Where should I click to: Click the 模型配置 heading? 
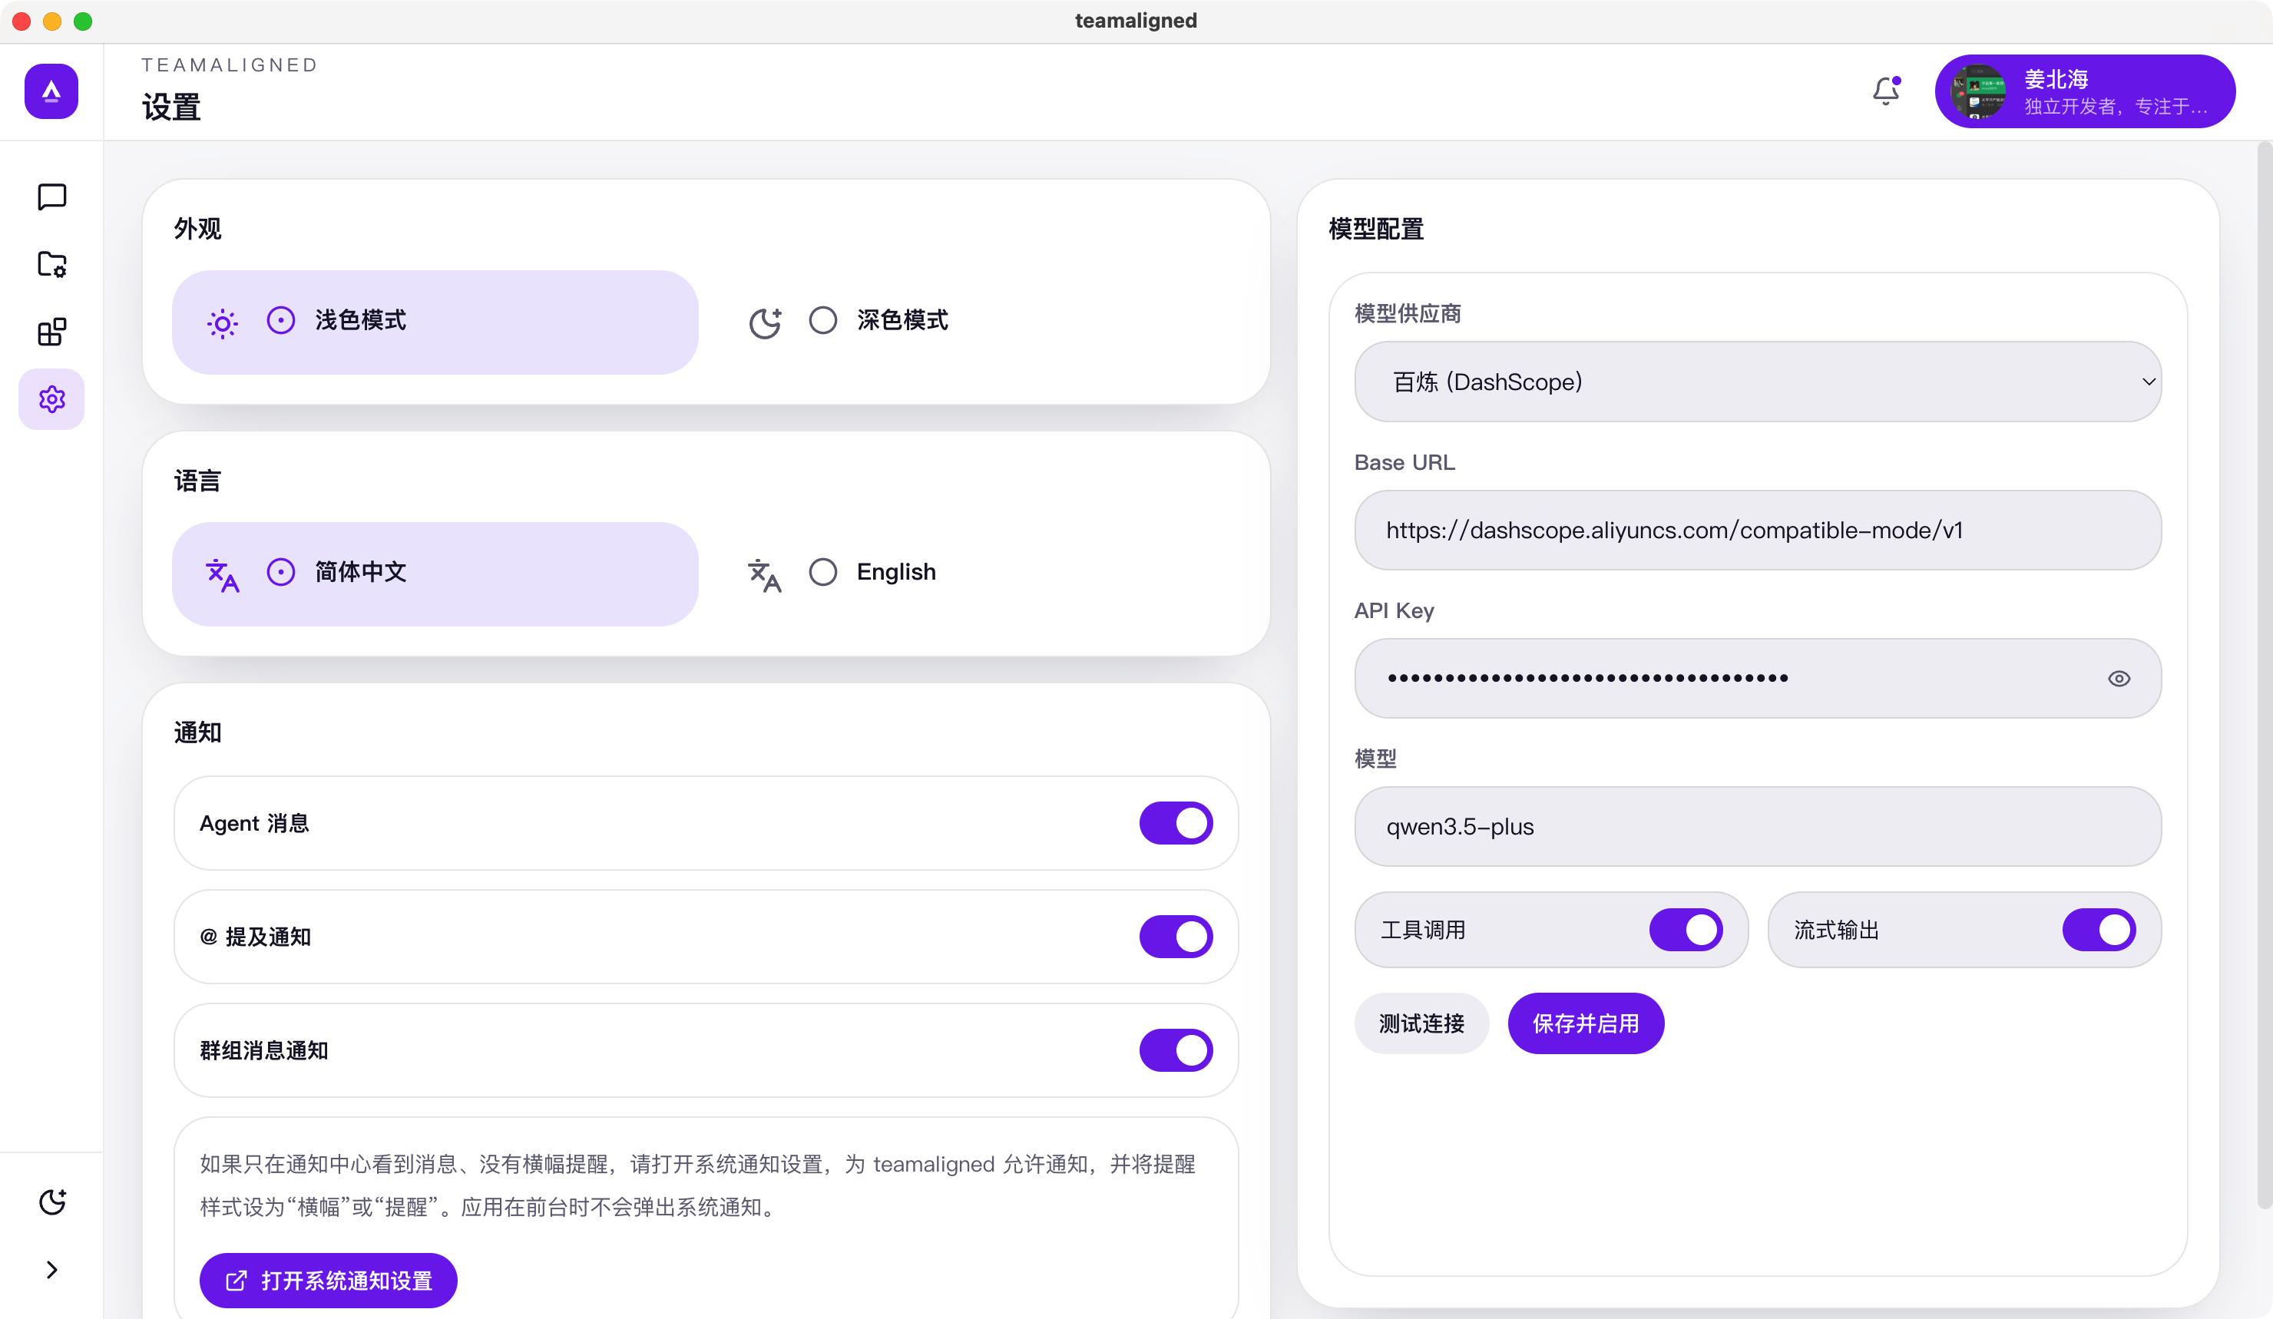click(x=1375, y=229)
